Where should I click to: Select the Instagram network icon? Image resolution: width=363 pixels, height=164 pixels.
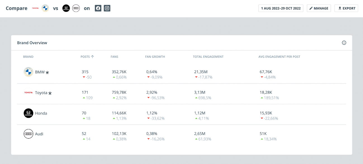pyautogui.click(x=107, y=8)
